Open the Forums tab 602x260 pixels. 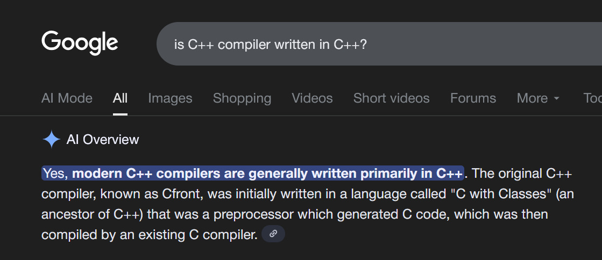pos(473,98)
